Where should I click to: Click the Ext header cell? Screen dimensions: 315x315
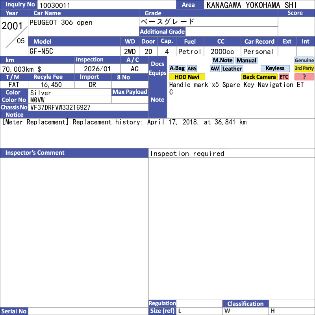pyautogui.click(x=287, y=41)
